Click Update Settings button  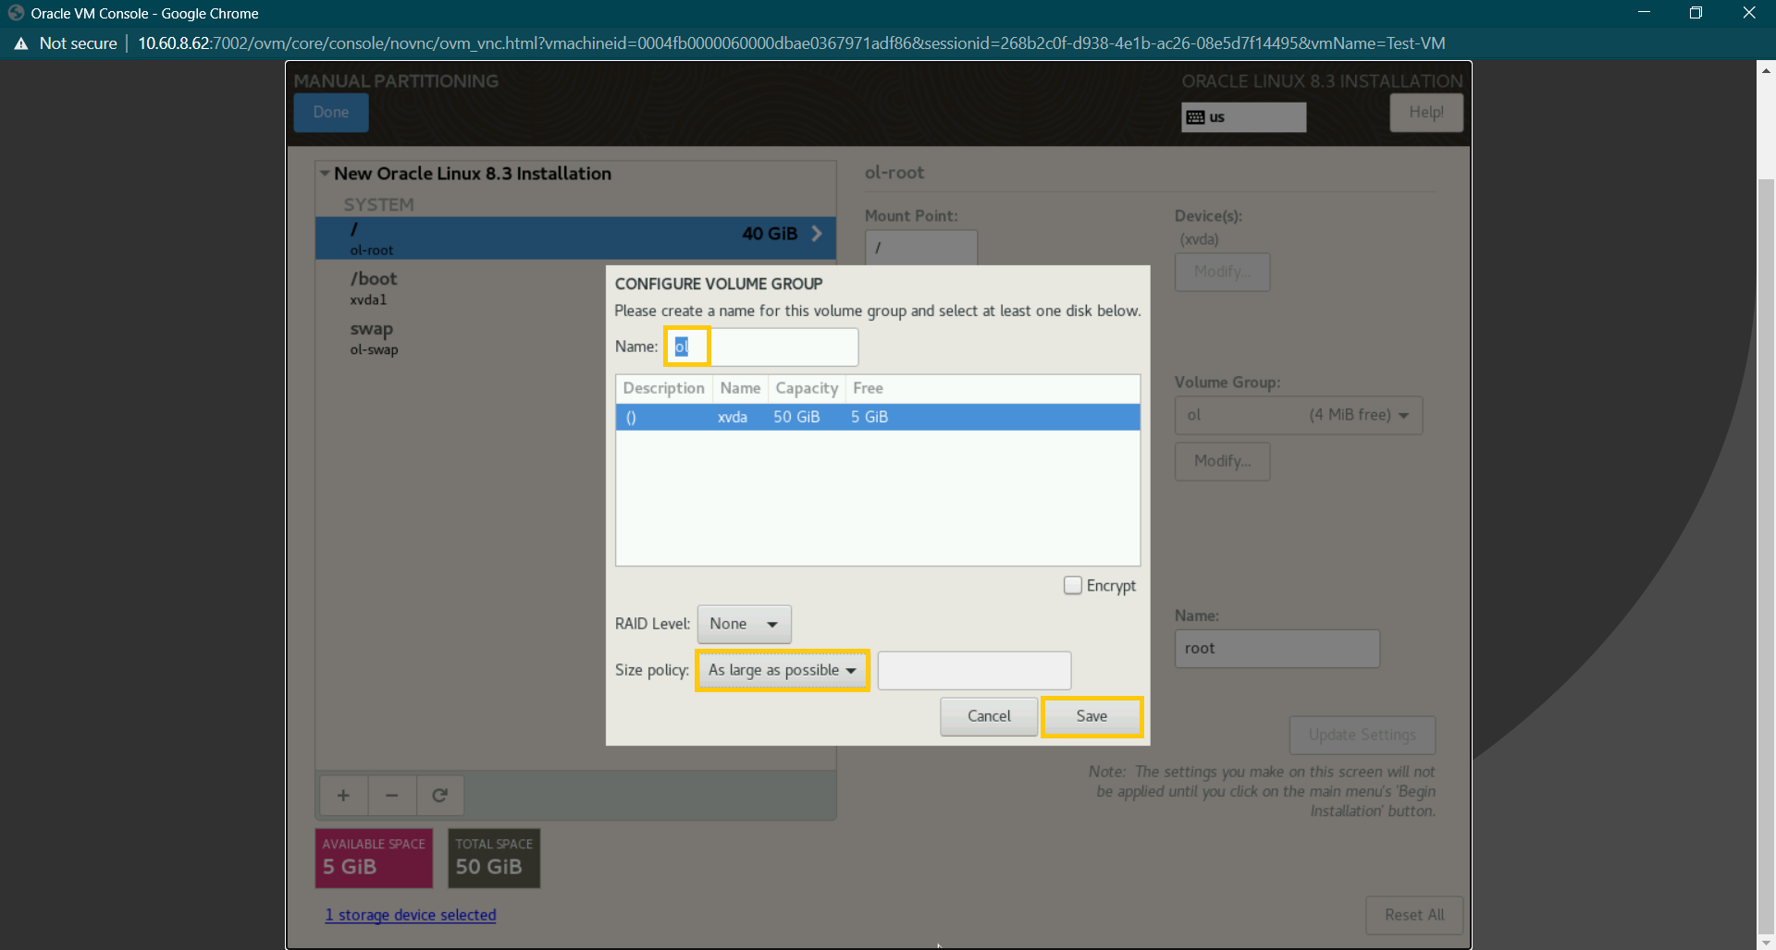coord(1363,735)
